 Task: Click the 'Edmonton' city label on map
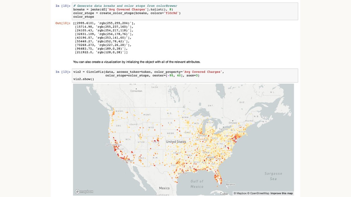(x=136, y=91)
